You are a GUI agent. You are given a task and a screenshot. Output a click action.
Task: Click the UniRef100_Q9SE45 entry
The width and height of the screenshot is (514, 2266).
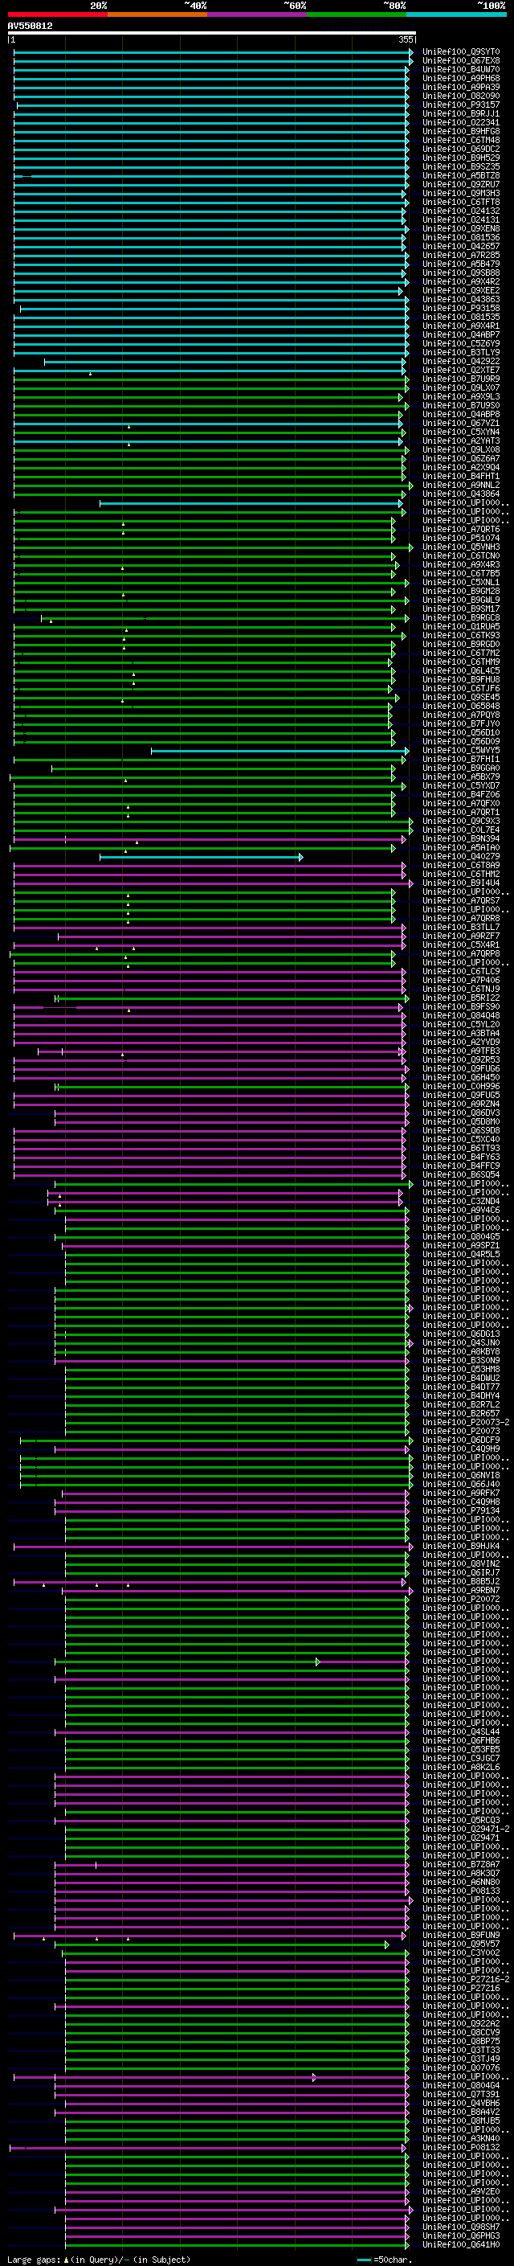pos(460,698)
